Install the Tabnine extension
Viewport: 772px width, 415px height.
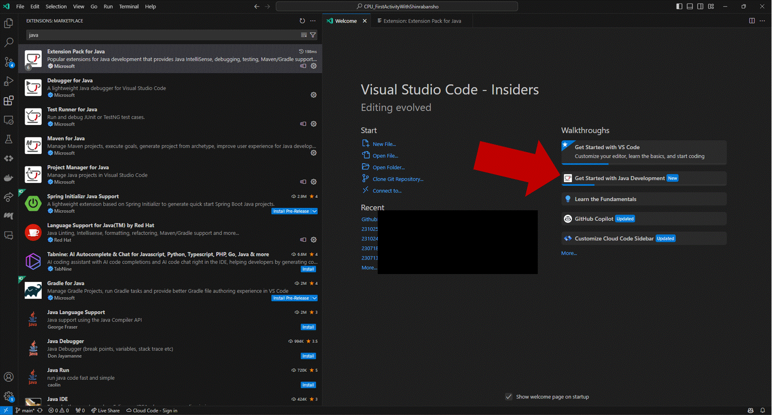[308, 269]
